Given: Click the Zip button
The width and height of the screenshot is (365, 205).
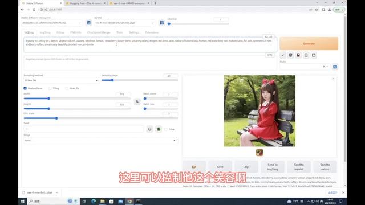Looking at the screenshot, I should click(x=246, y=167).
